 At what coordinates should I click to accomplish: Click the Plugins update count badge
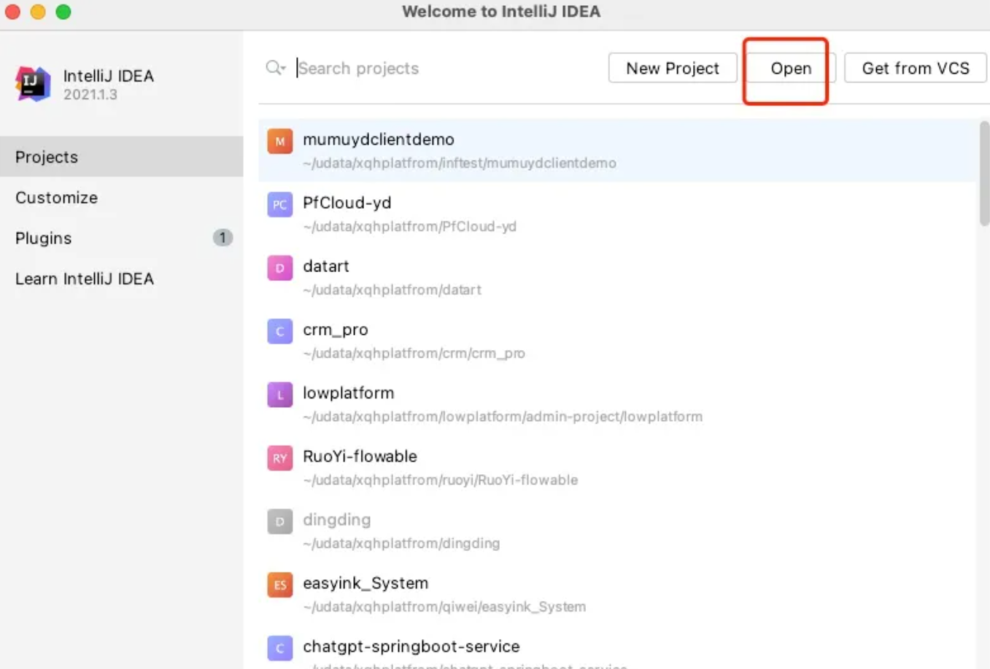pos(223,238)
